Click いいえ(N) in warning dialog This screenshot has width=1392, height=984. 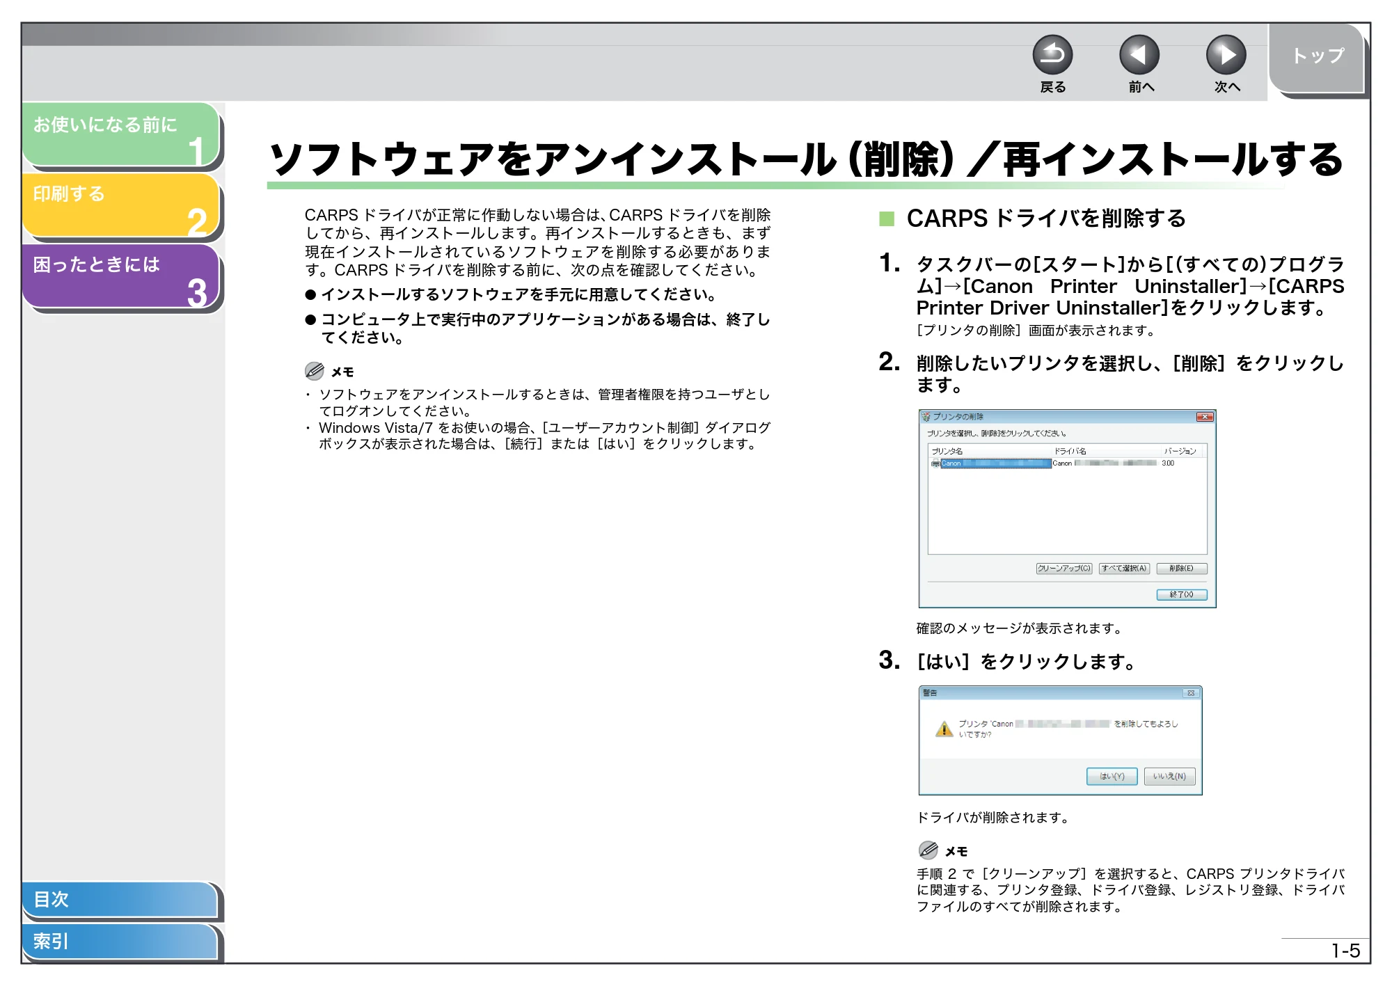1170,776
